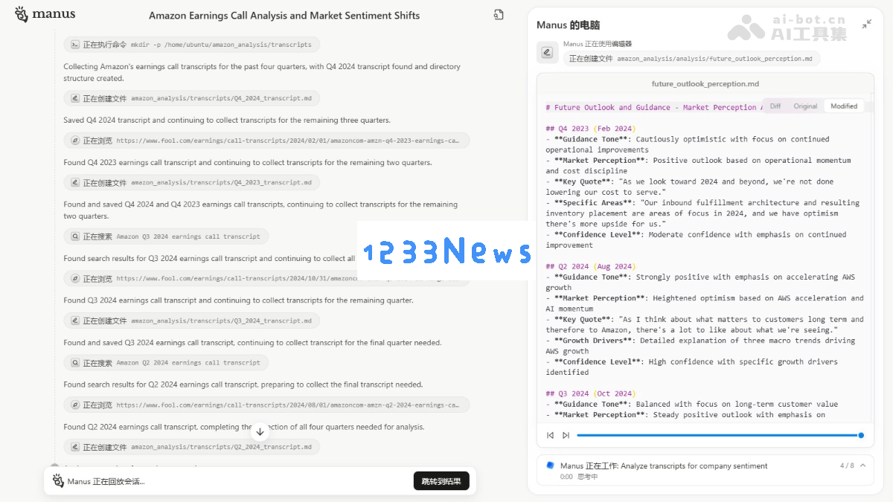The height and width of the screenshot is (502, 893).
Task: Open the Q4 2023 fool.com browsing step
Action: click(x=266, y=140)
